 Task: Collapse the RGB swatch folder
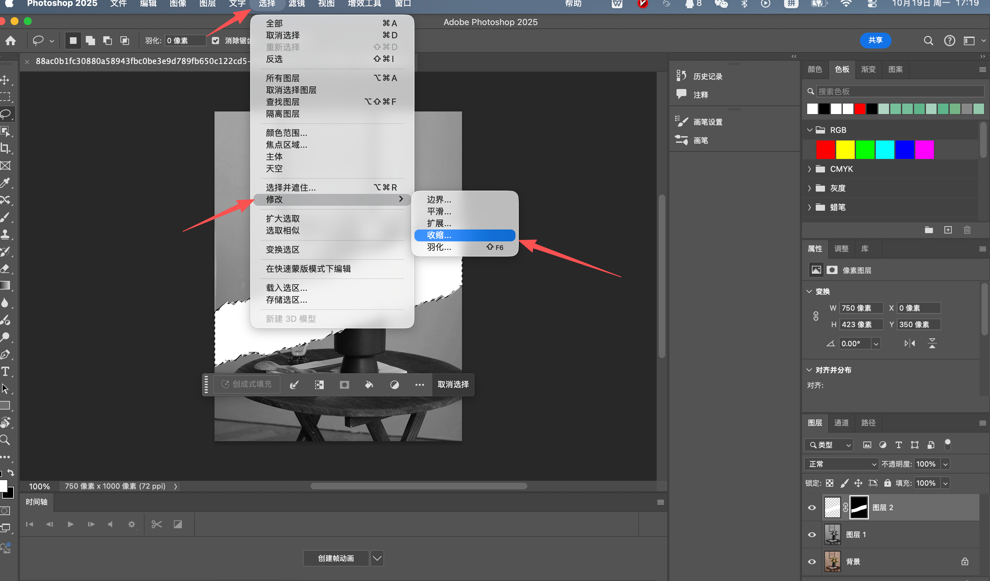tap(809, 130)
